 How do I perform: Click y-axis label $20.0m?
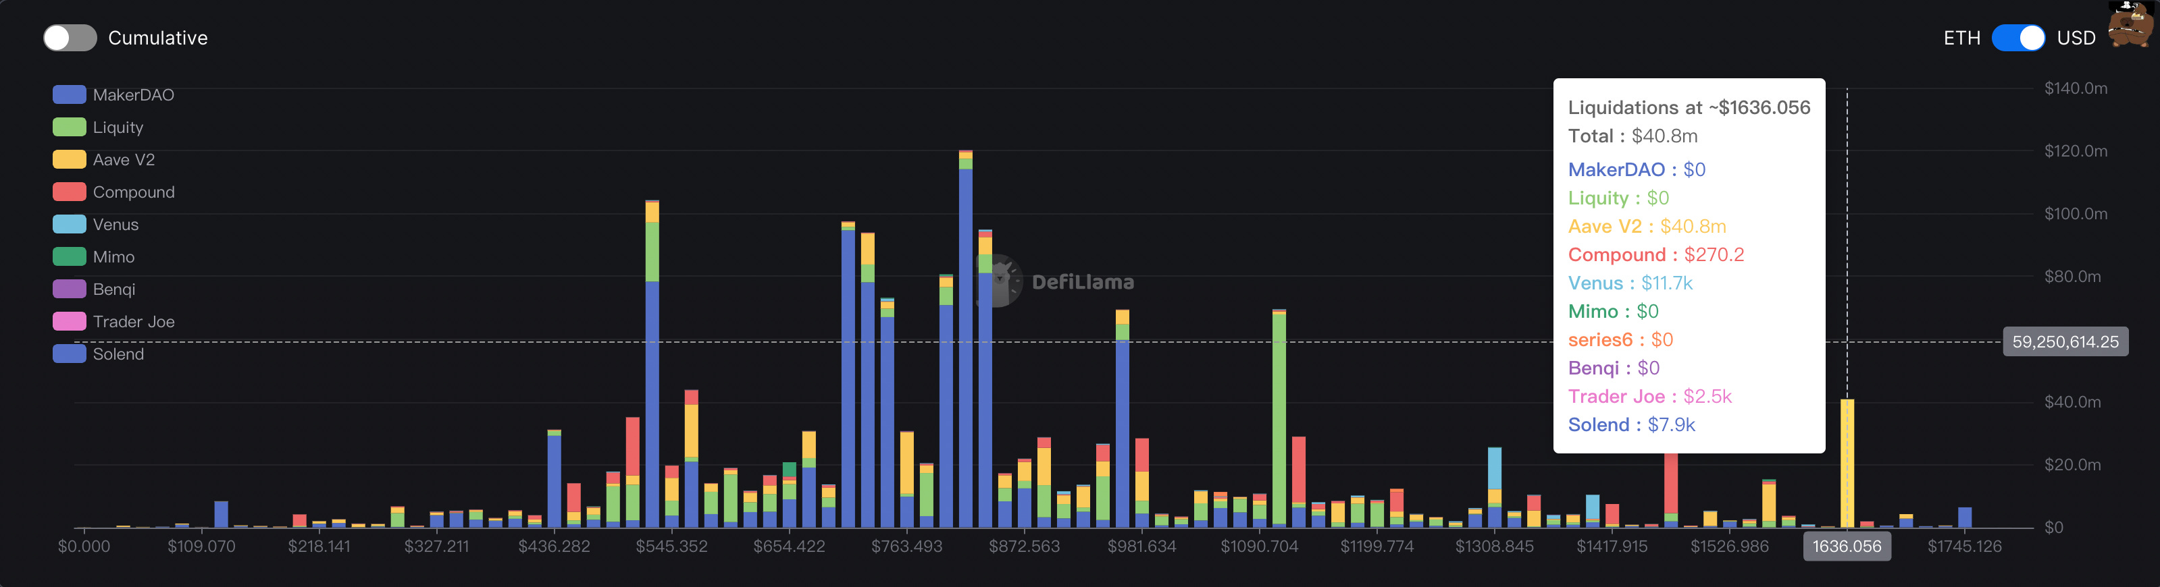(x=2072, y=465)
